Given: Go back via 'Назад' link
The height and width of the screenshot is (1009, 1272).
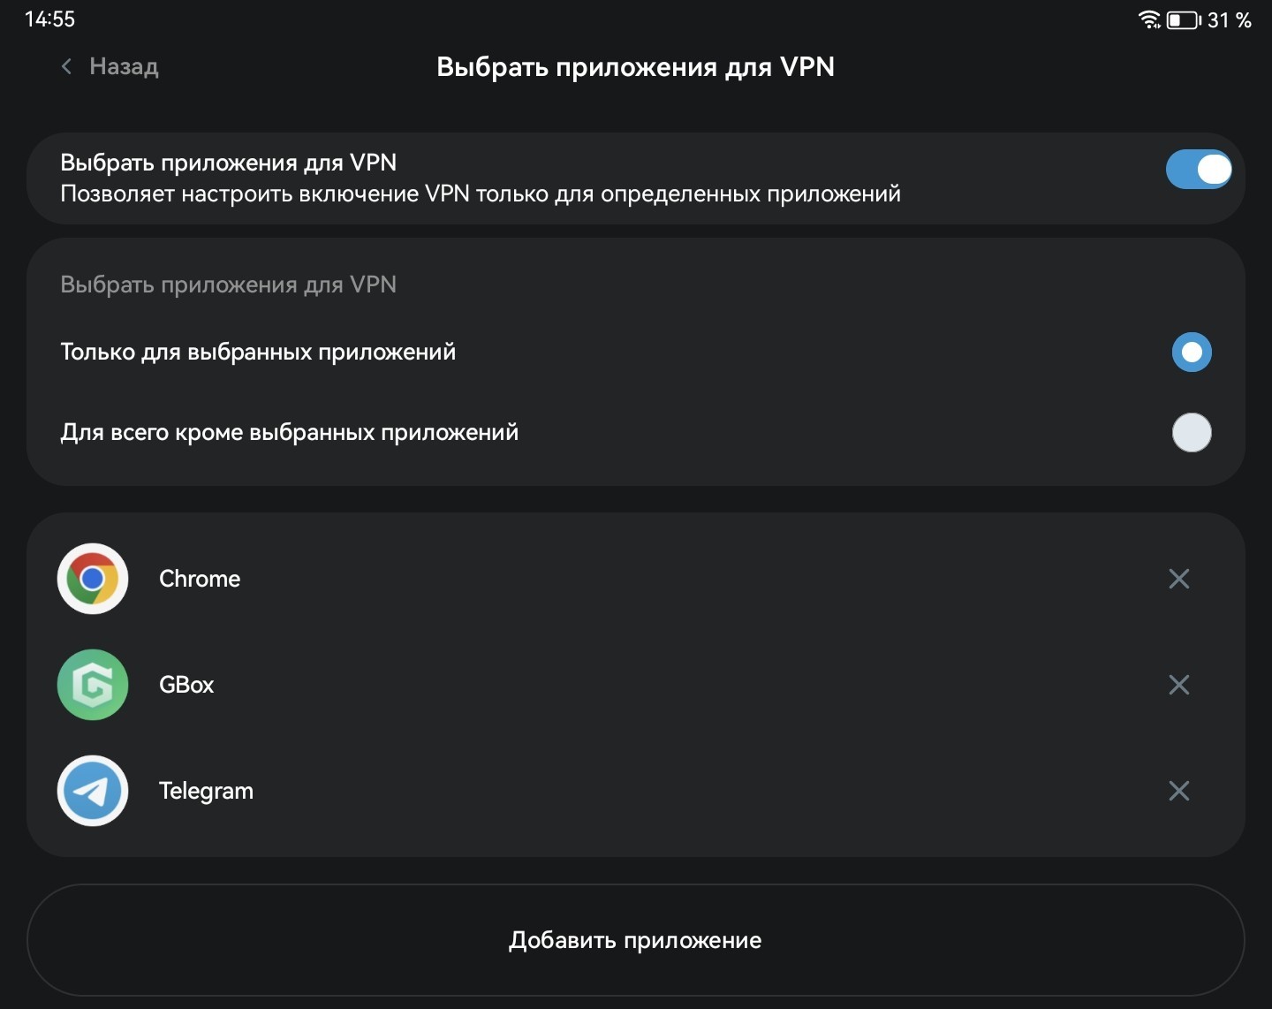Looking at the screenshot, I should click(124, 66).
